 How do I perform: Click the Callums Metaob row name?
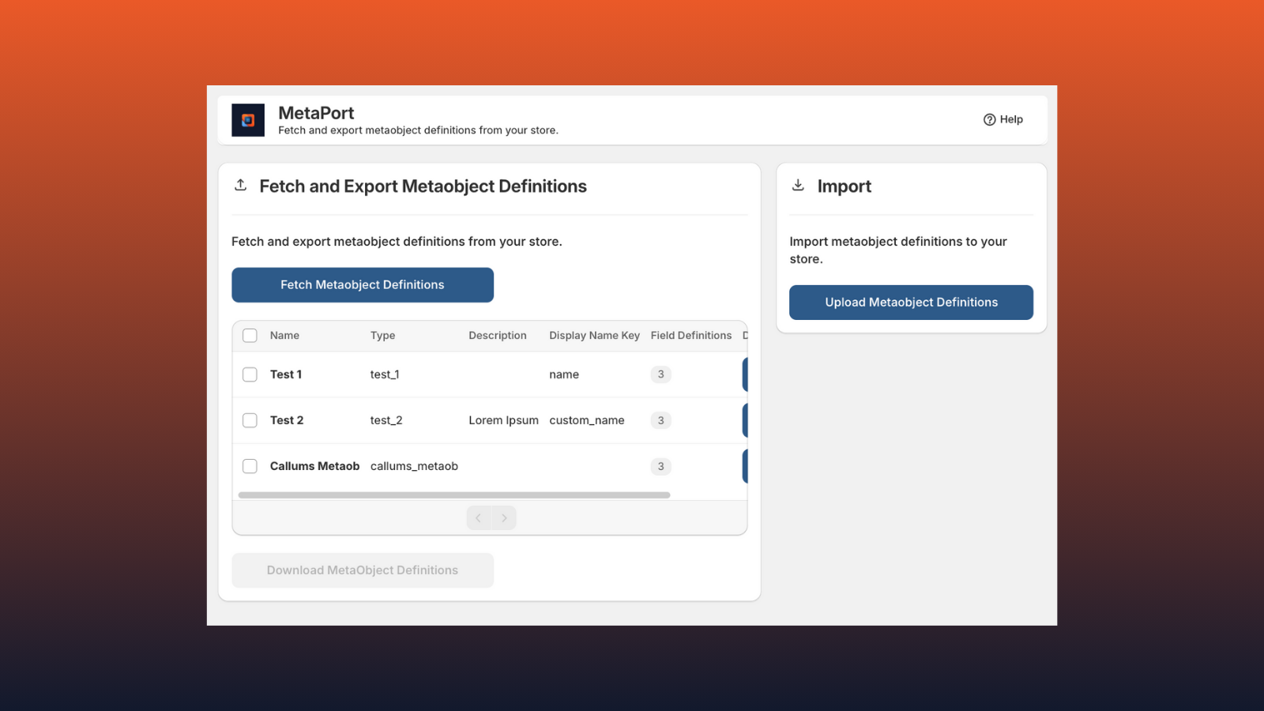coord(314,466)
